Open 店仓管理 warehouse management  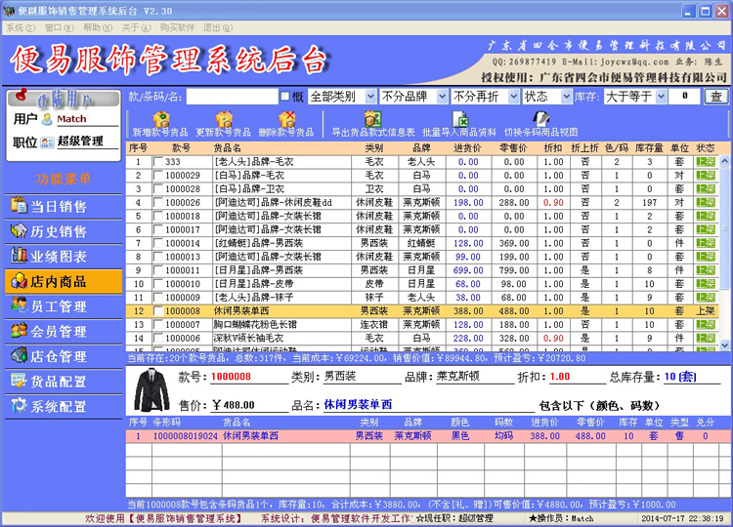coord(64,356)
